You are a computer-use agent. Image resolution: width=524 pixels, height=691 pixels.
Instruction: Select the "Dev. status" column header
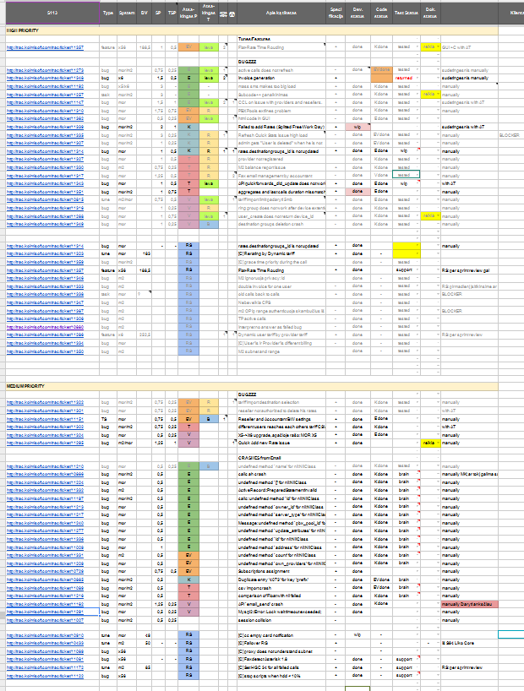[358, 14]
